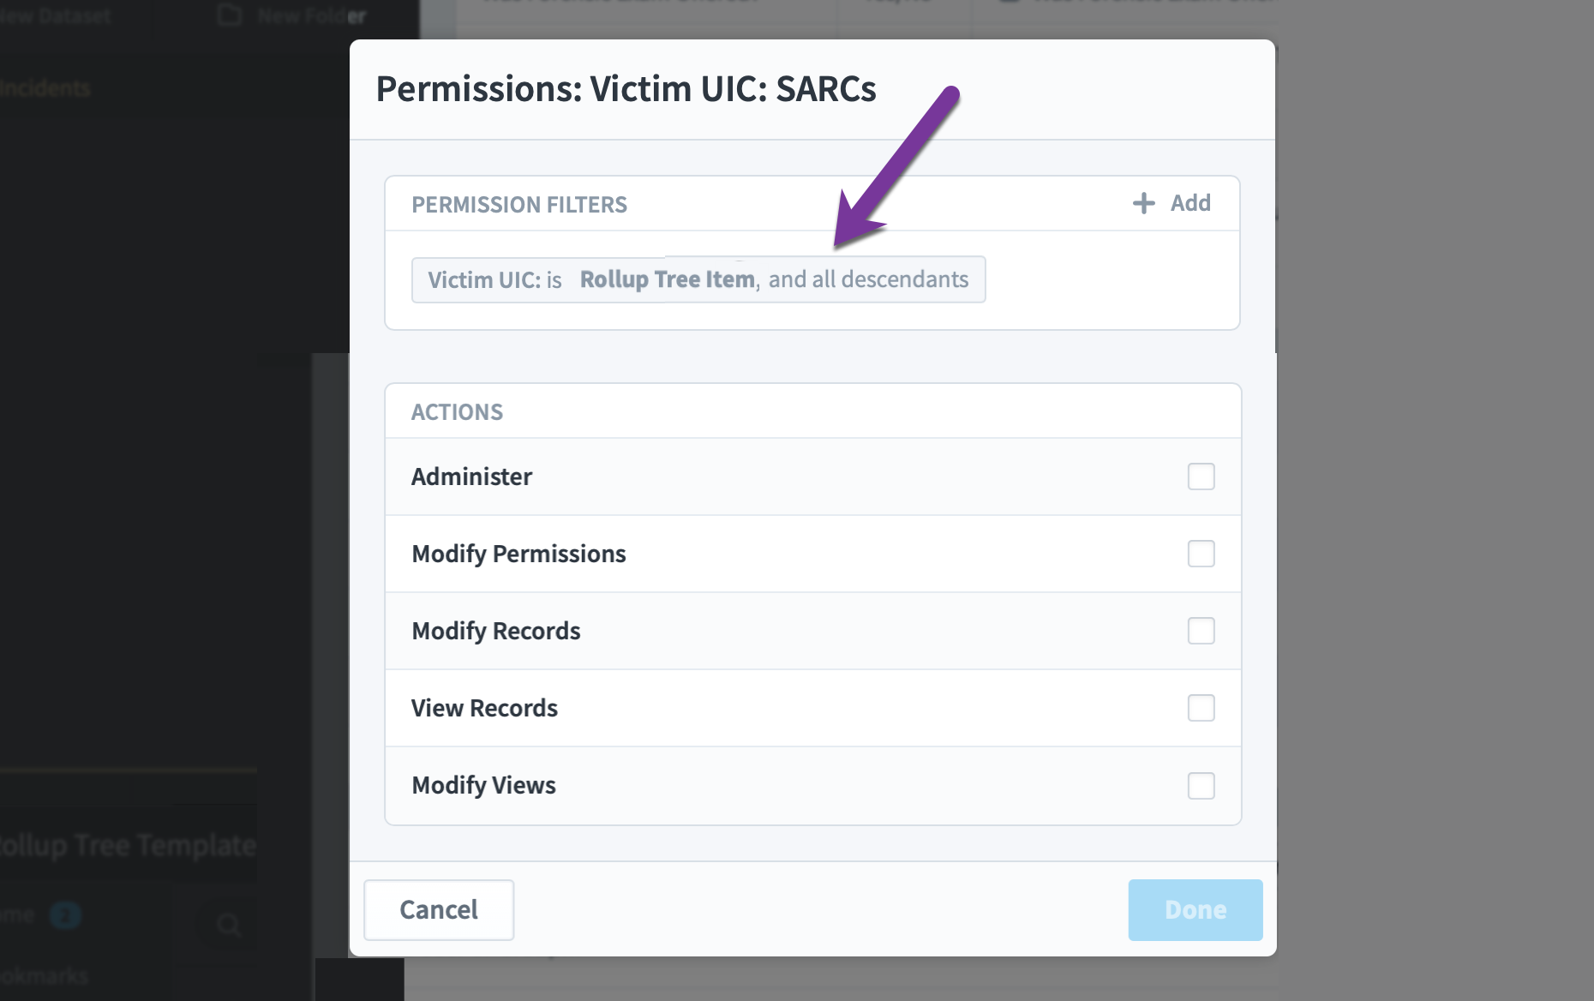The height and width of the screenshot is (1001, 1594).
Task: Enable the Administer checkbox
Action: tap(1201, 477)
